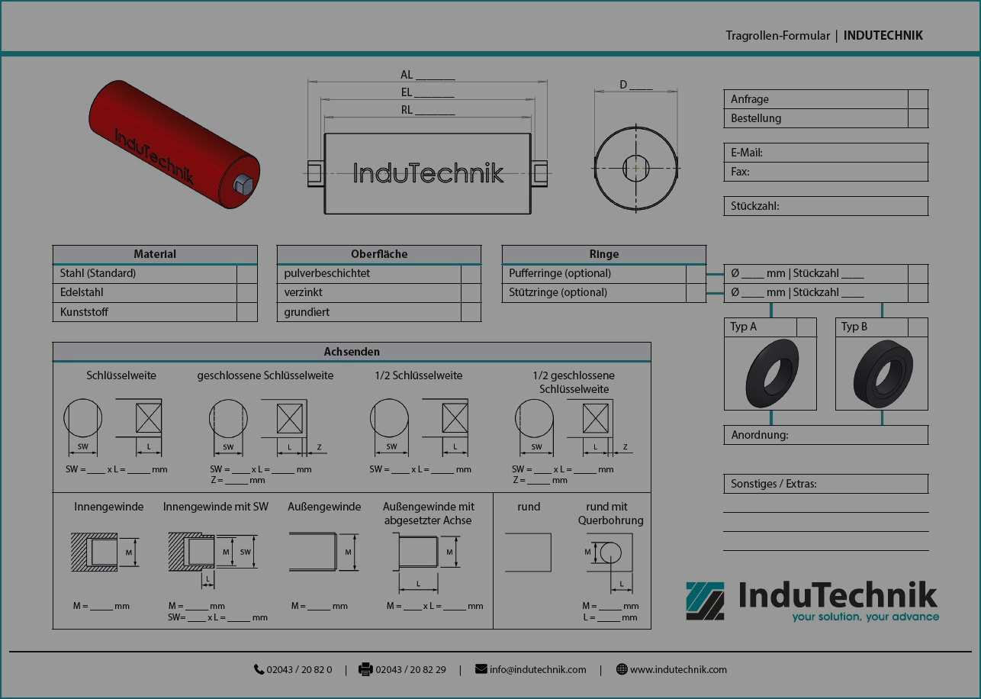Viewport: 981px width, 699px height.
Task: Click the roller end-view circle drawing
Action: [635, 168]
